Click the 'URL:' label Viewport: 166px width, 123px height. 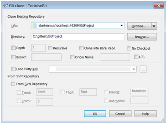[x=15, y=26]
